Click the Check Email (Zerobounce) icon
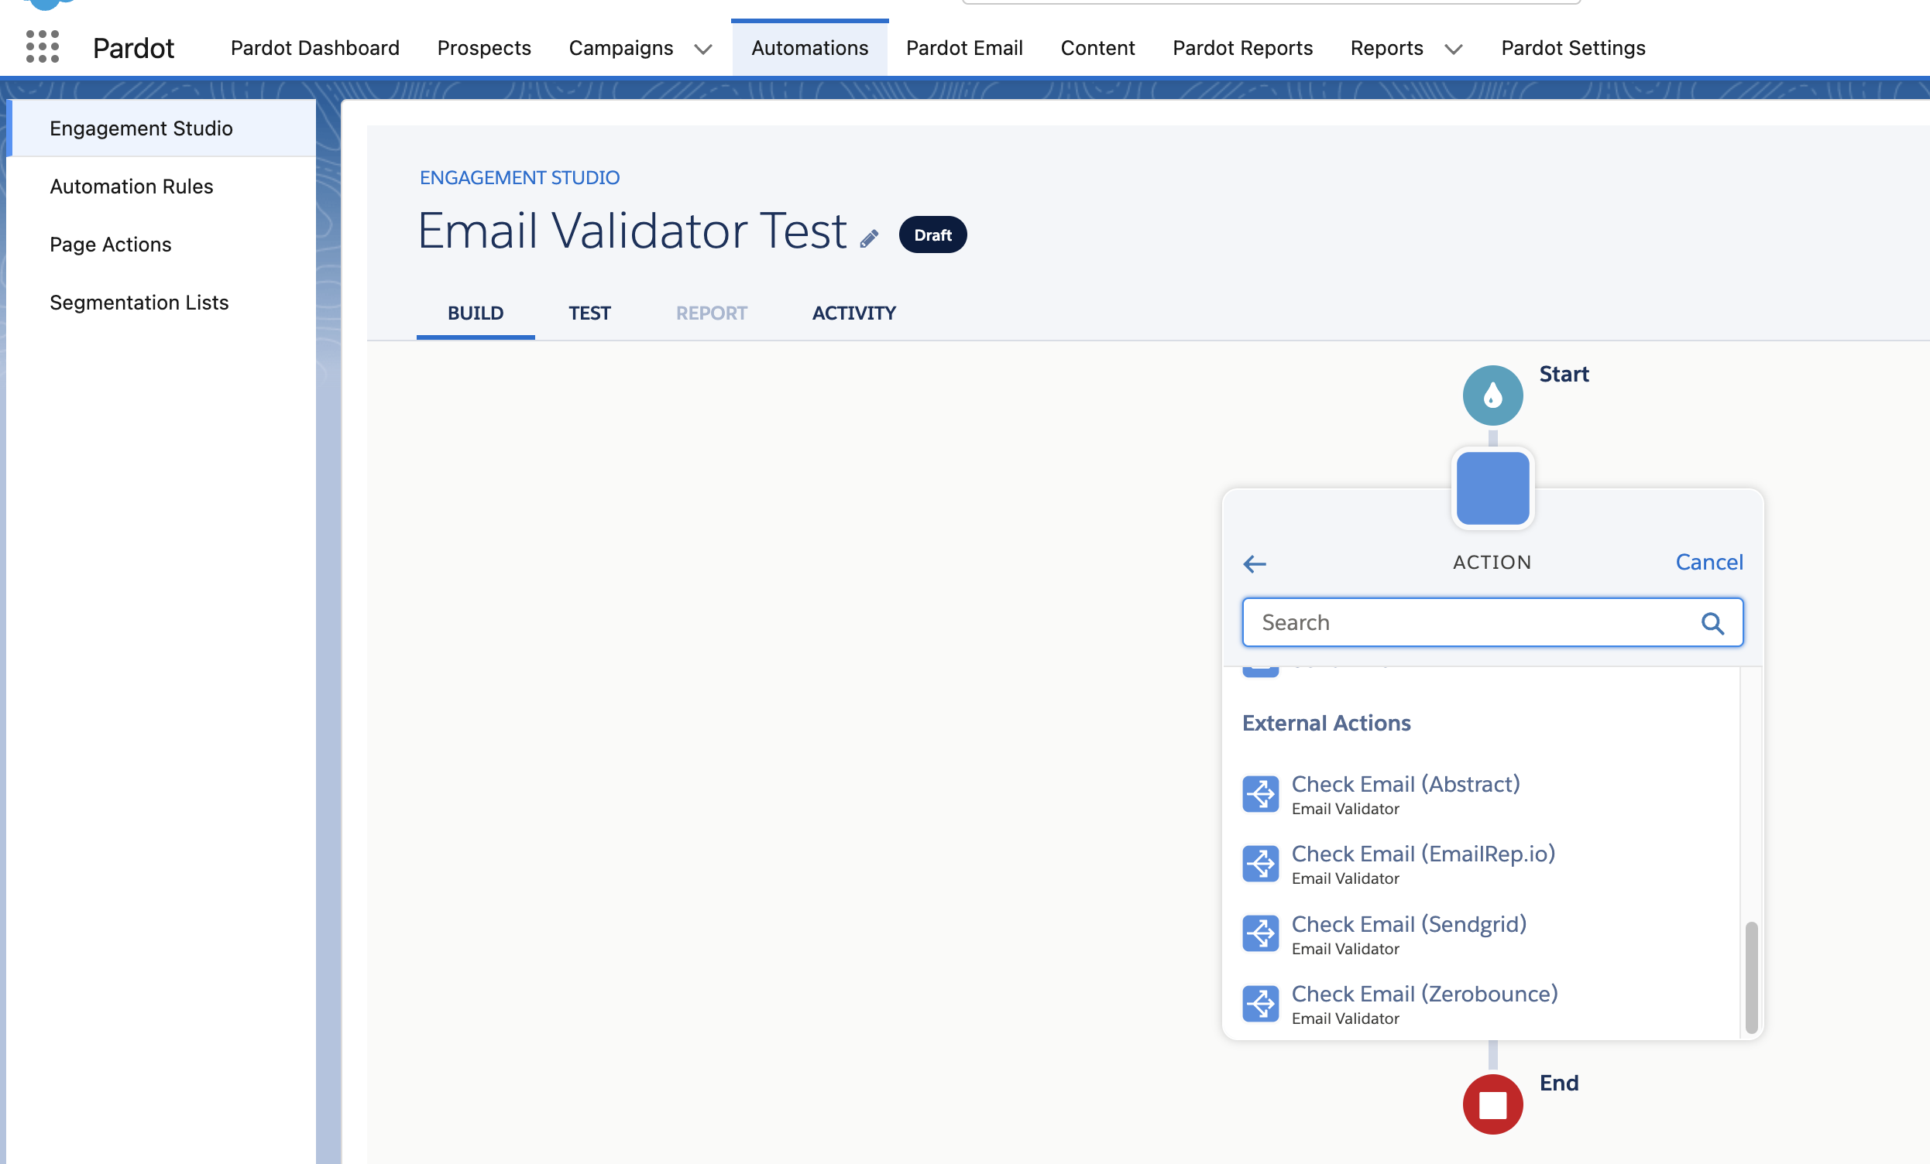The image size is (1930, 1164). 1260,1004
